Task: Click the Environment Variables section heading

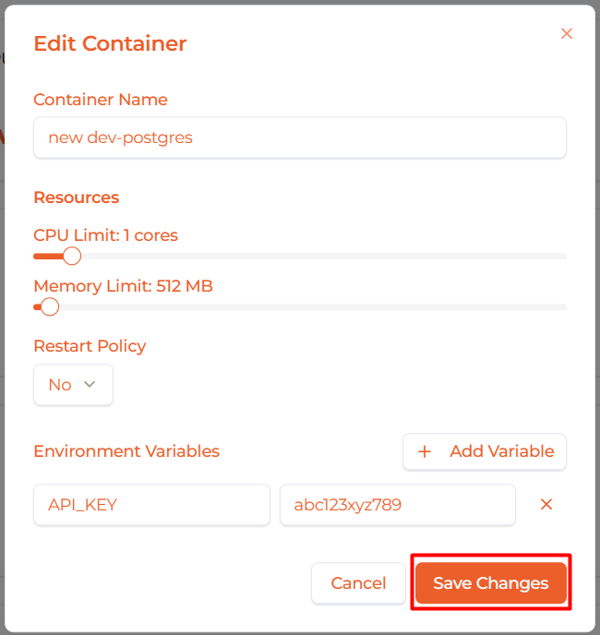Action: pos(126,451)
